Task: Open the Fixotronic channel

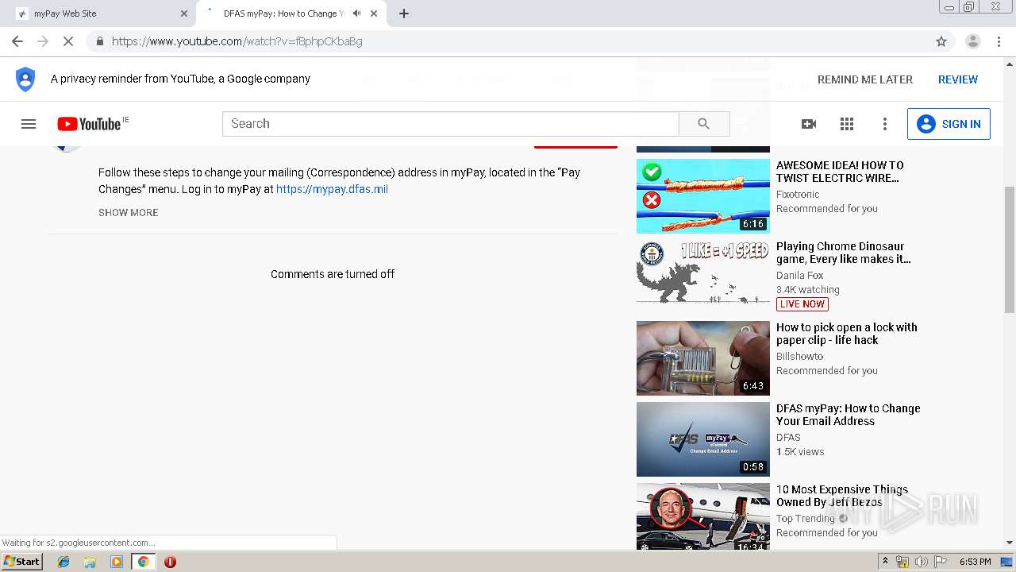Action: pyautogui.click(x=798, y=194)
